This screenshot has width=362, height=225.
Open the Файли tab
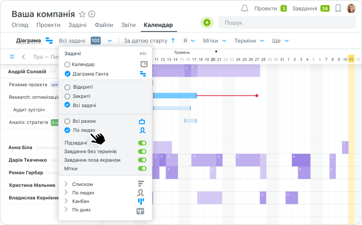[103, 25]
